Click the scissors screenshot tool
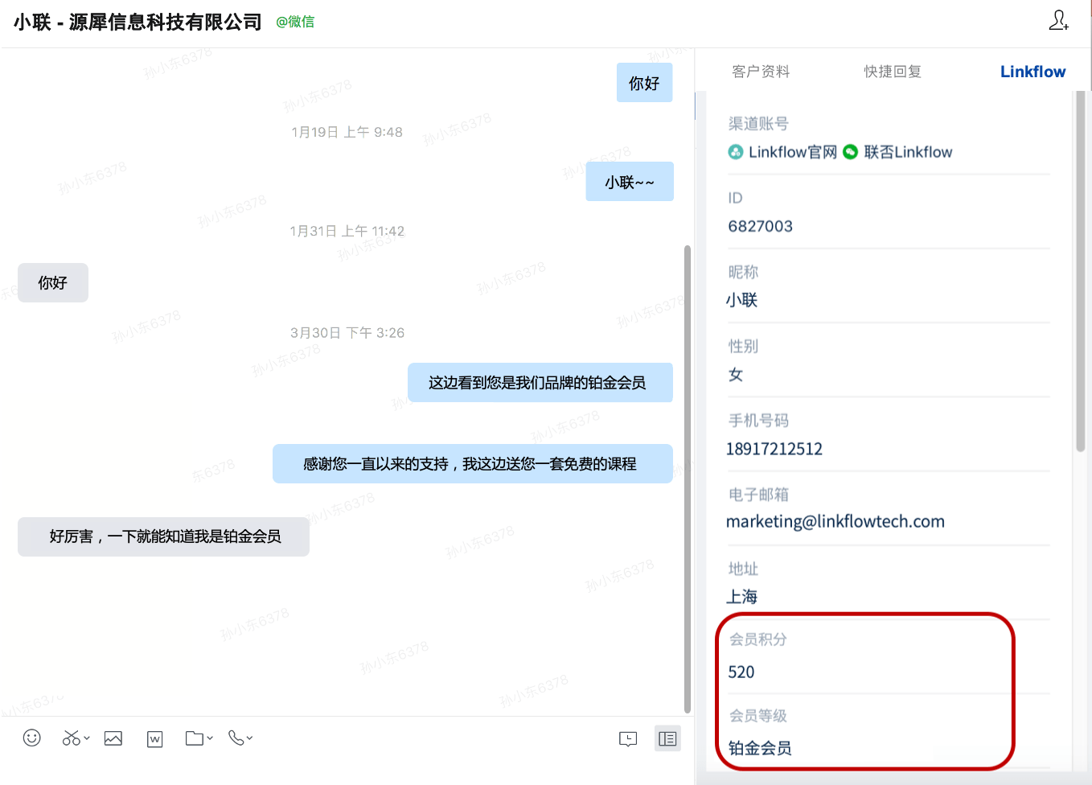The height and width of the screenshot is (785, 1092). [x=71, y=738]
